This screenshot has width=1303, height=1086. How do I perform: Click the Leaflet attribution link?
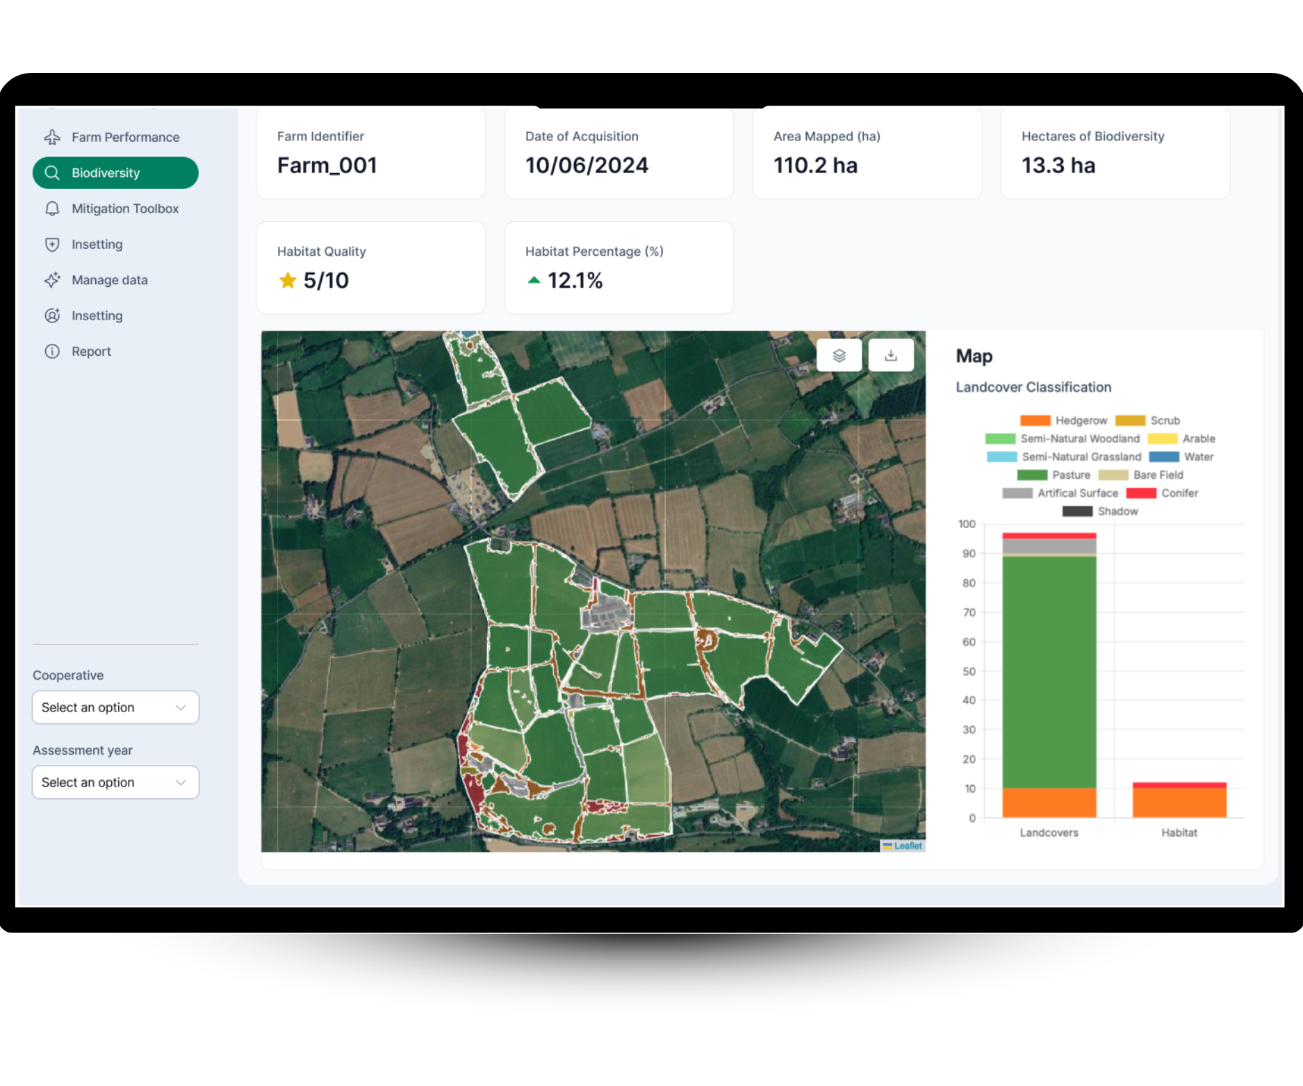[908, 846]
